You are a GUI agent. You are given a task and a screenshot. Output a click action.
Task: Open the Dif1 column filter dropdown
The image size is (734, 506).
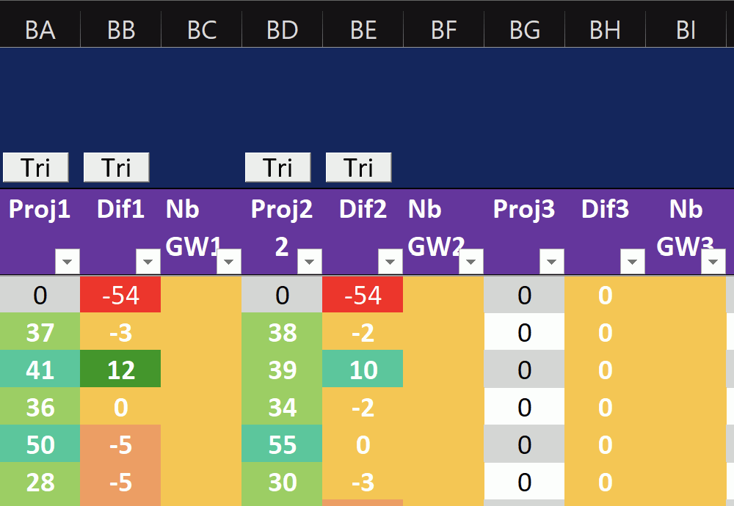(148, 261)
